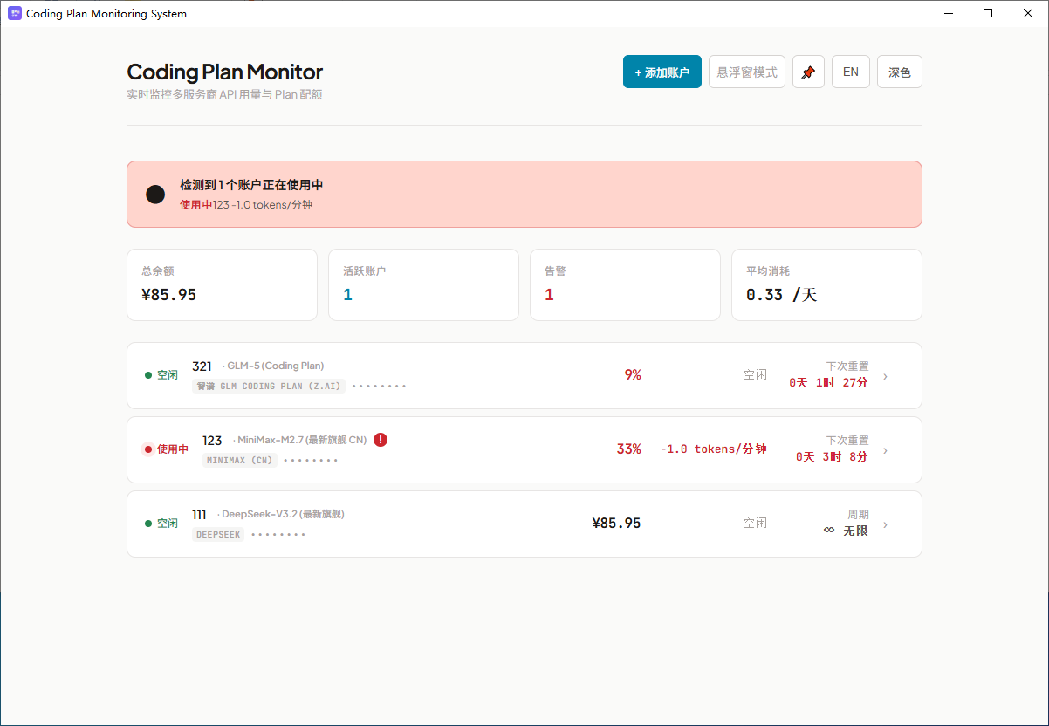Click the red alert icon beside MiniMax-M2.7
The image size is (1049, 726).
coord(381,440)
